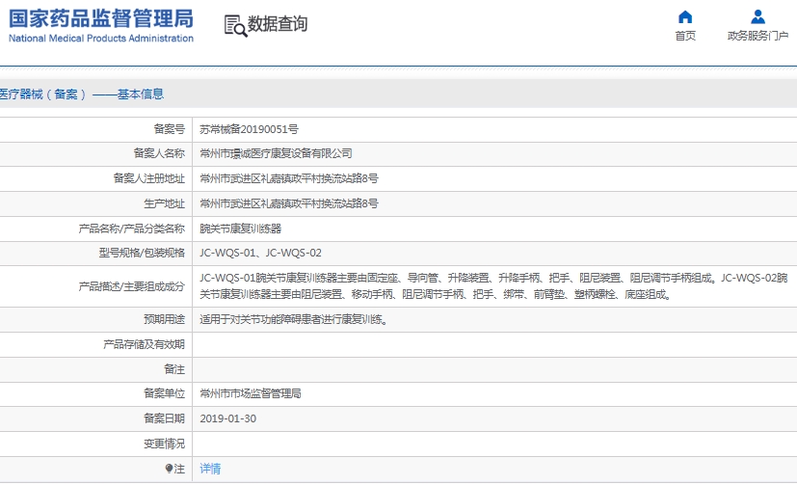The image size is (797, 485).
Task: Click the 生产地址 address value
Action: tap(289, 203)
